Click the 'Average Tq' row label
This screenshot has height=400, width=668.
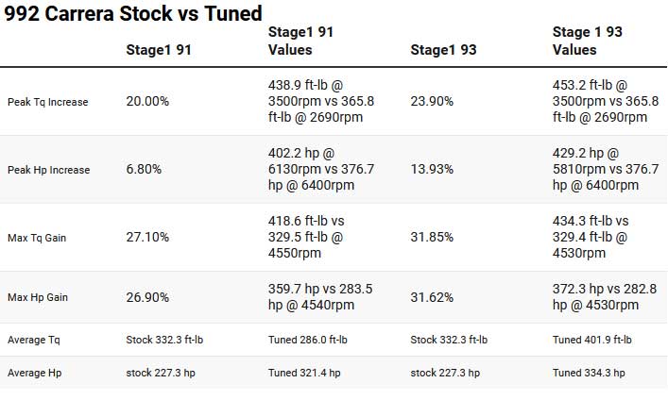click(x=34, y=340)
